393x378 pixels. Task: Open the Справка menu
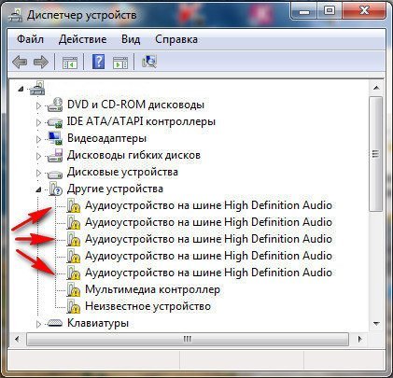[x=176, y=39]
